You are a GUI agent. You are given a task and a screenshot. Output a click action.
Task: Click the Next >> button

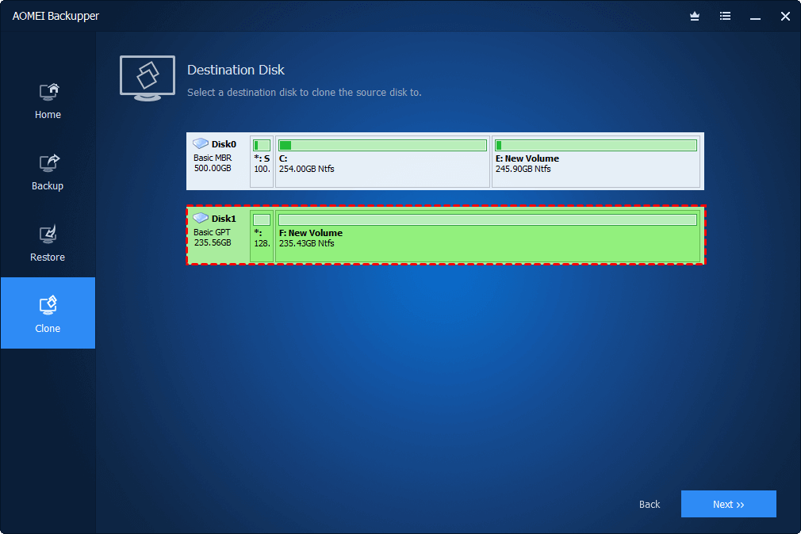tap(729, 504)
